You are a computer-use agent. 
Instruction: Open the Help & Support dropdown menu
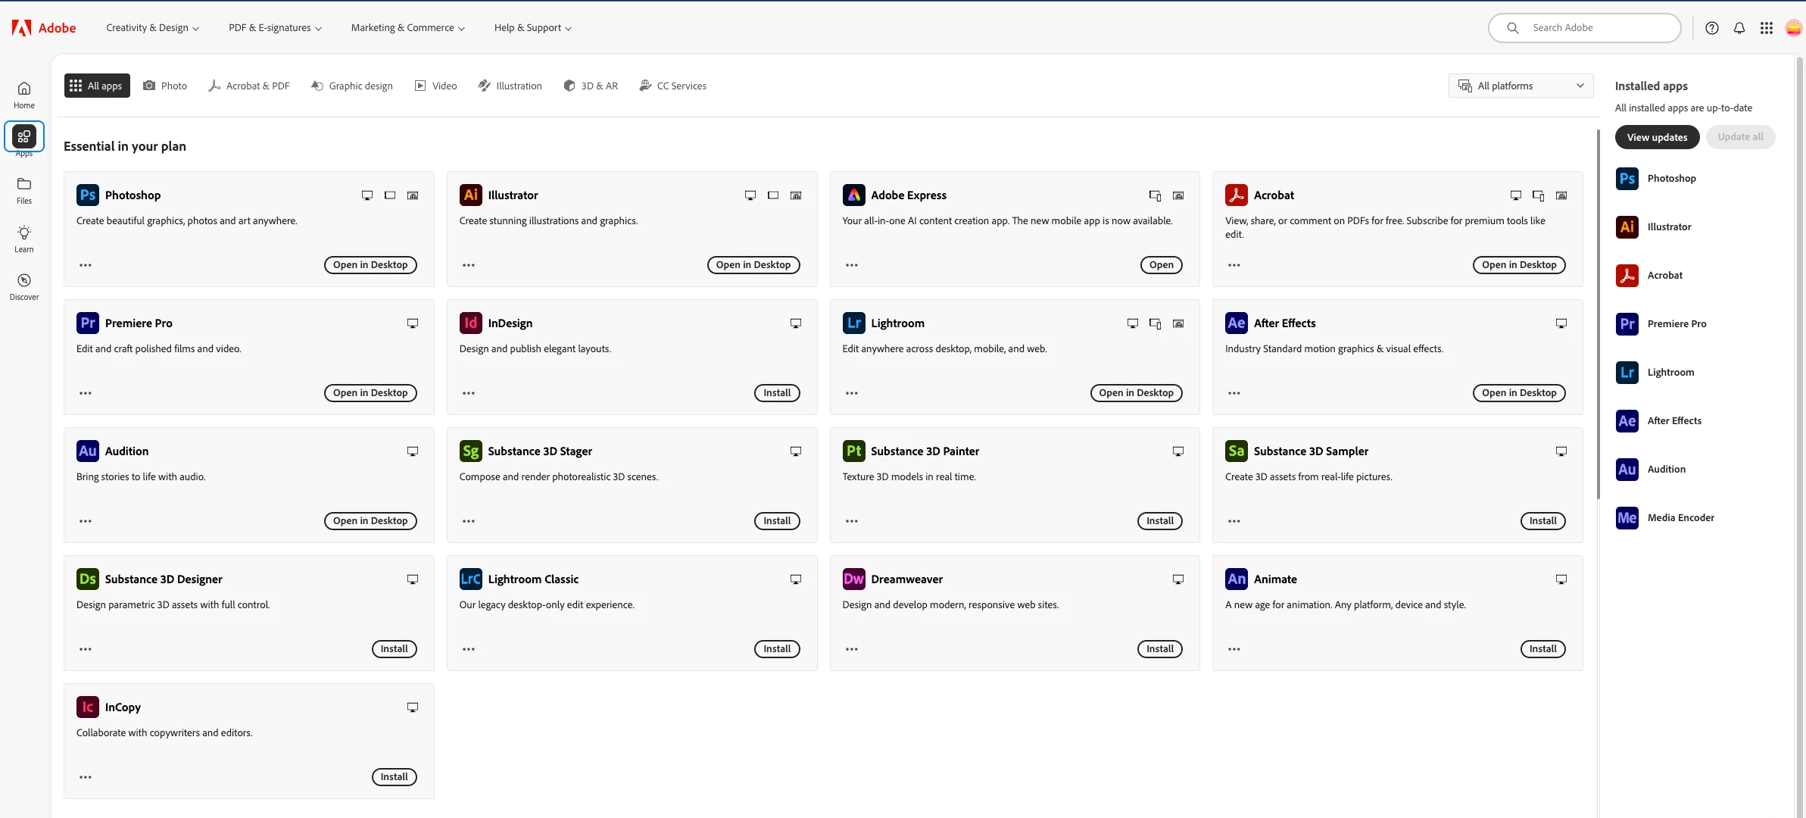pos(532,28)
